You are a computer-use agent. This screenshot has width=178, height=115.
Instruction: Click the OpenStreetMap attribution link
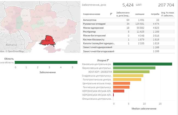click(14, 51)
